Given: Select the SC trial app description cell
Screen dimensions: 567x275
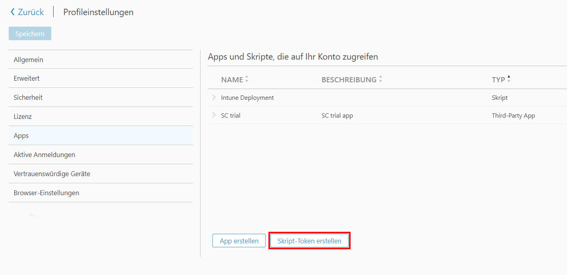Looking at the screenshot, I should pos(337,115).
